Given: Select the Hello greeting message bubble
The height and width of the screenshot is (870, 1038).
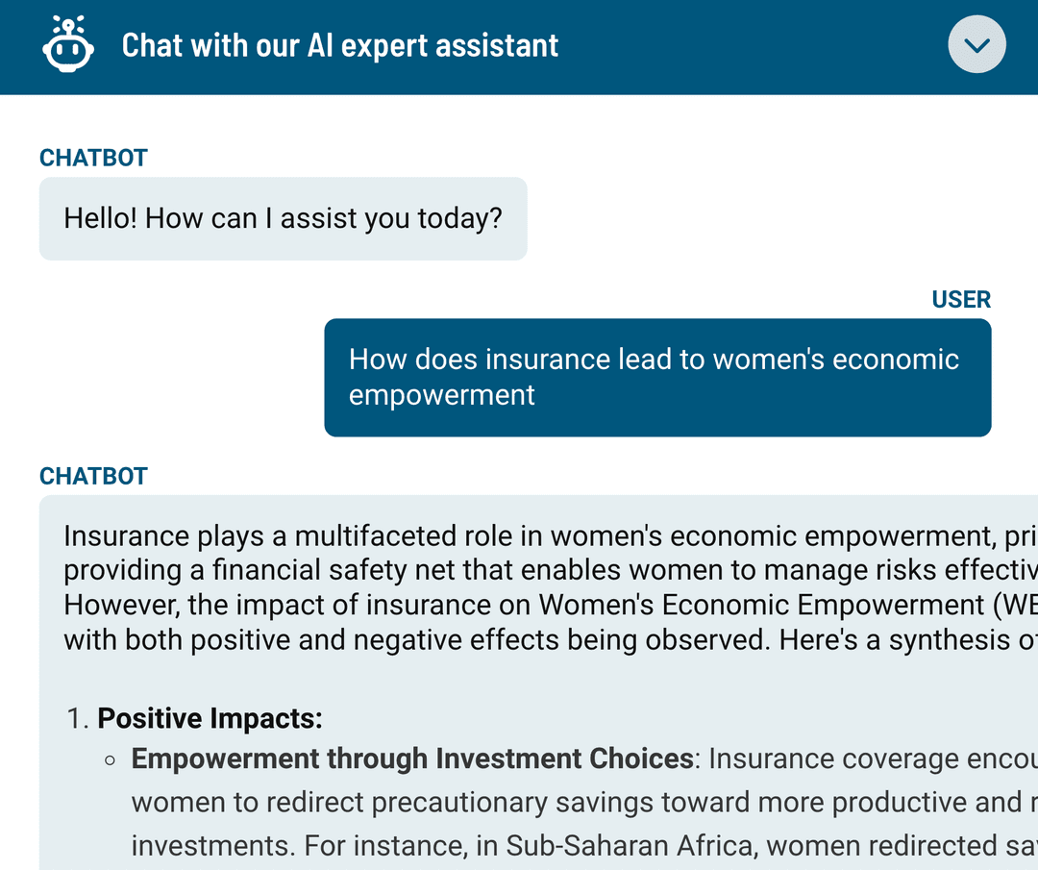Looking at the screenshot, I should point(282,218).
